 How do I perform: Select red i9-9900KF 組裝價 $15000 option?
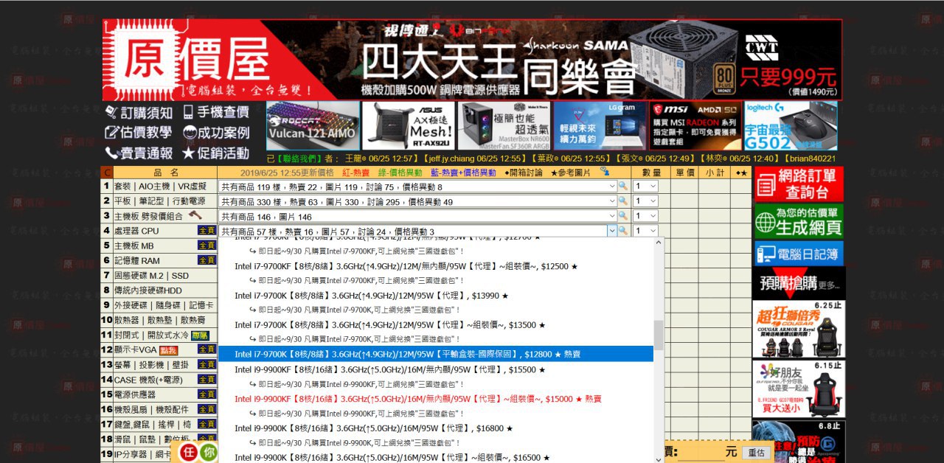(436, 398)
